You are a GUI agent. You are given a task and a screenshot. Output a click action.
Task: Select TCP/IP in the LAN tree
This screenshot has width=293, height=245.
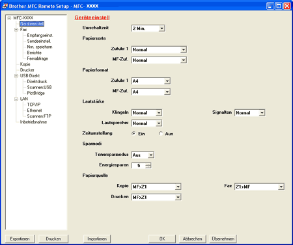click(34, 105)
